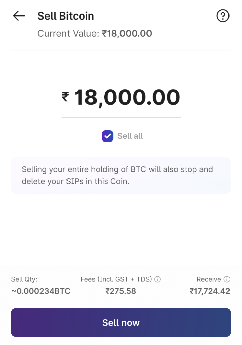Click the rupee symbol before the amount
The height and width of the screenshot is (345, 242).
click(65, 97)
